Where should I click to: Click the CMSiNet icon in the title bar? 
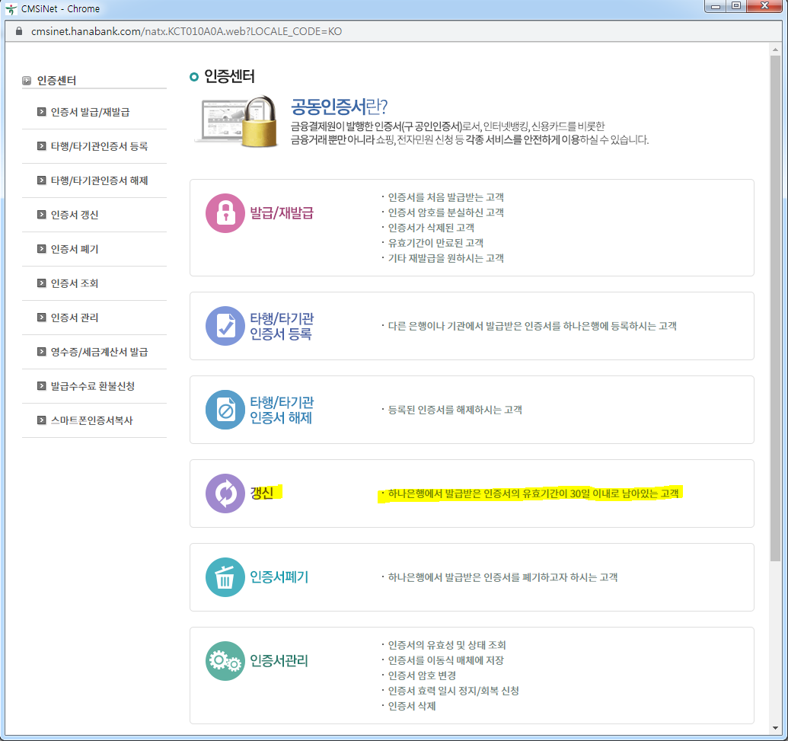[11, 9]
